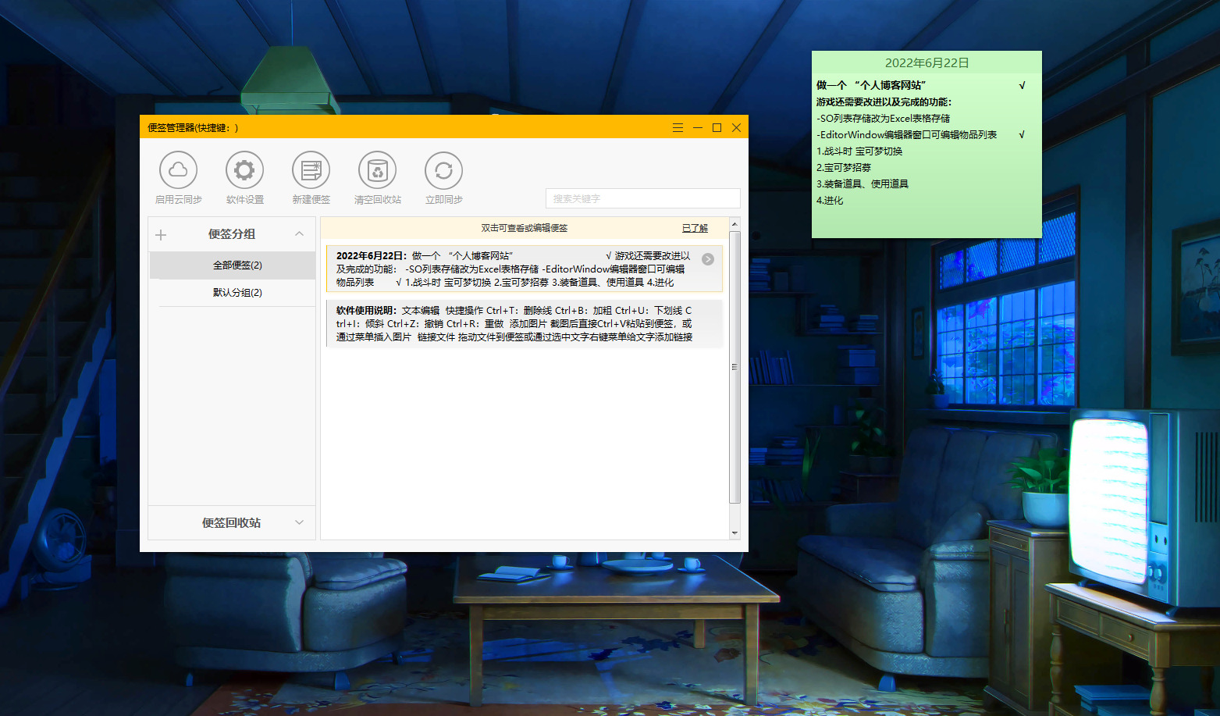Click 立即同步 sync now icon
This screenshot has height=716, width=1220.
tap(443, 170)
